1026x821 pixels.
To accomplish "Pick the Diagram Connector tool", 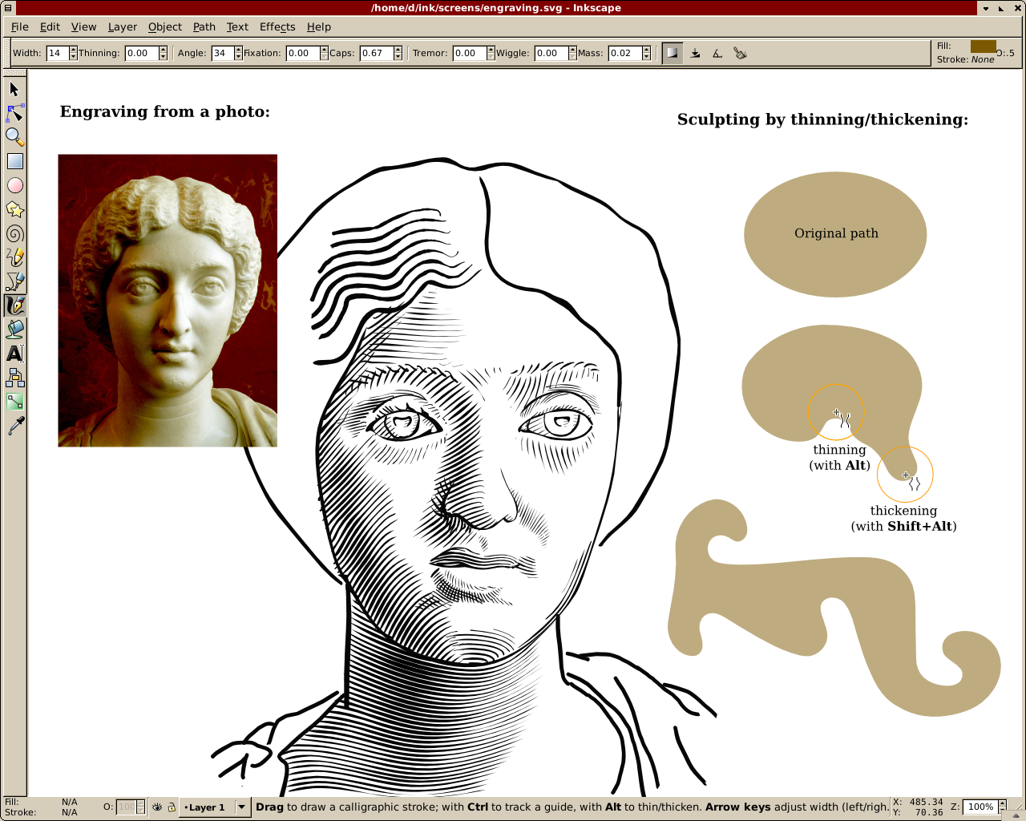I will [x=14, y=378].
